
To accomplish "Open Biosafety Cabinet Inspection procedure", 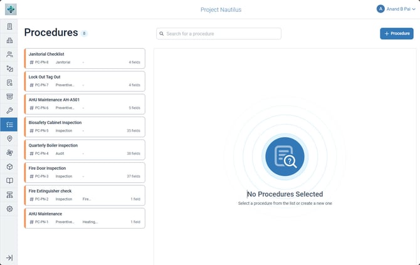I will point(85,127).
